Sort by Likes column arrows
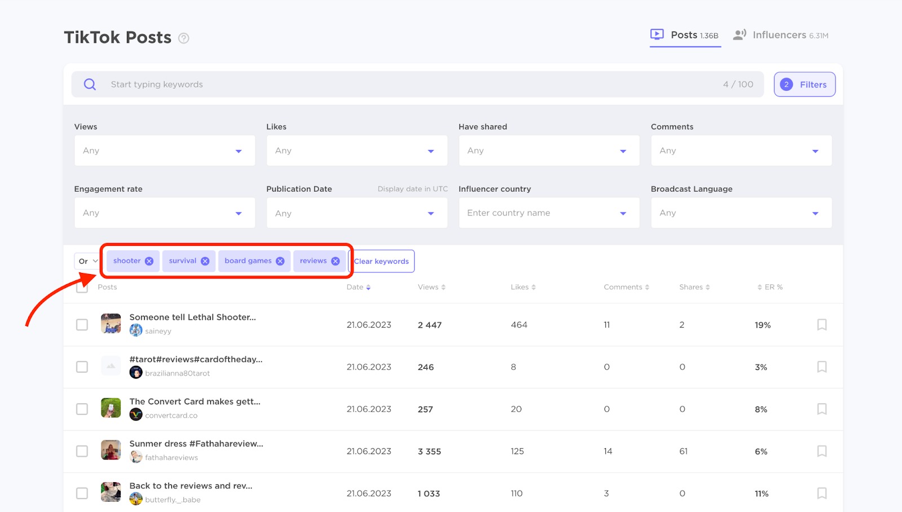The height and width of the screenshot is (512, 902). pyautogui.click(x=533, y=288)
